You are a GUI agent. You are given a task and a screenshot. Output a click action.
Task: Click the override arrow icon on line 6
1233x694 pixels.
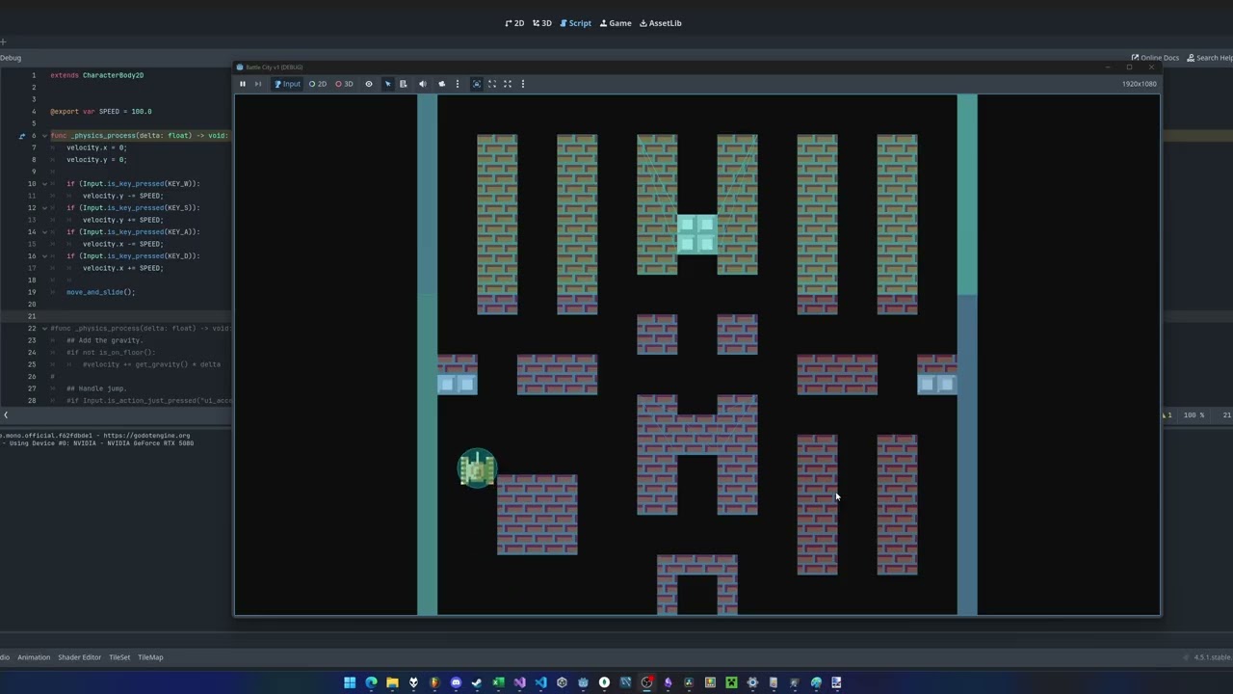click(22, 136)
